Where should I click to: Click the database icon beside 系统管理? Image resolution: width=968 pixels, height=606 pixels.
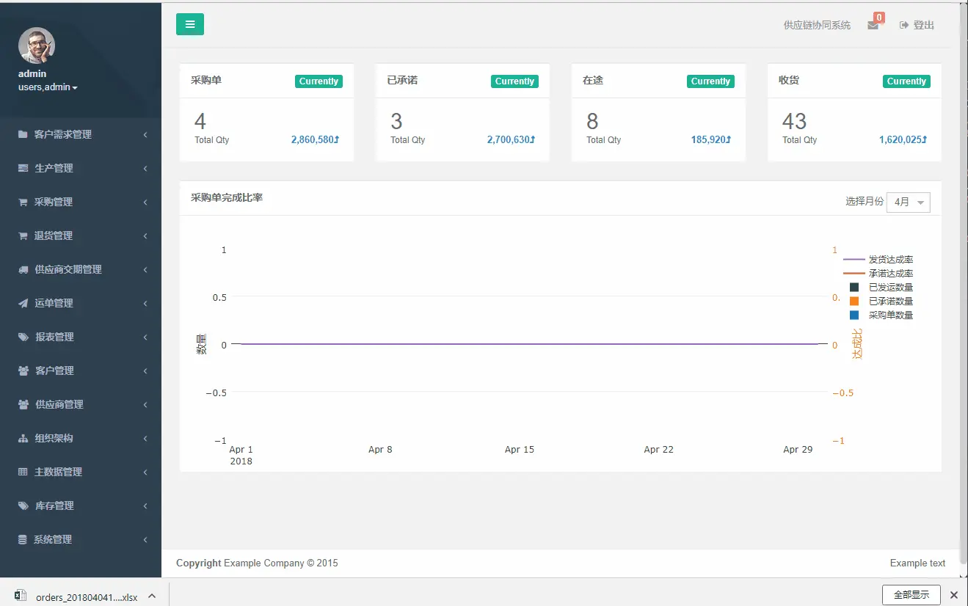pyautogui.click(x=23, y=539)
